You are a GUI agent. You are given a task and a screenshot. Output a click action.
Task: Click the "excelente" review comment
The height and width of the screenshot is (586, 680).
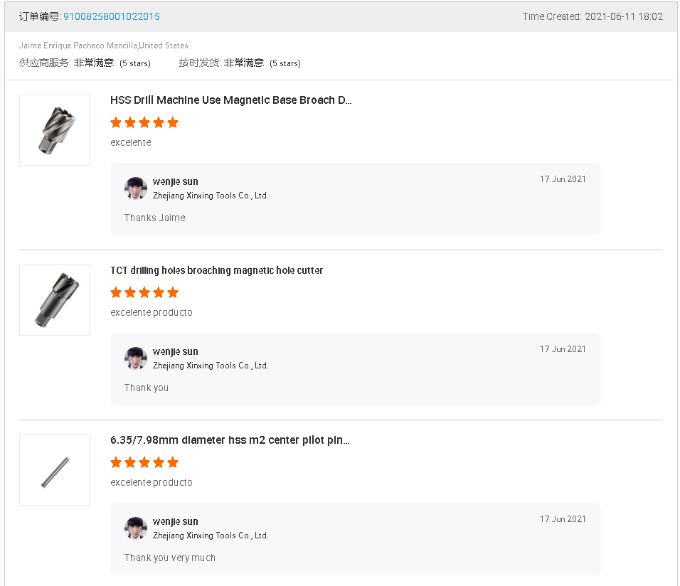pyautogui.click(x=131, y=142)
